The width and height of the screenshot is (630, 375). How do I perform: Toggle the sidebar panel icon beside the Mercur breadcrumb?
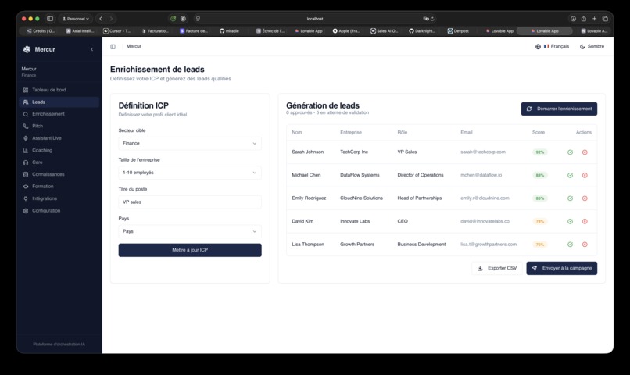pos(113,47)
